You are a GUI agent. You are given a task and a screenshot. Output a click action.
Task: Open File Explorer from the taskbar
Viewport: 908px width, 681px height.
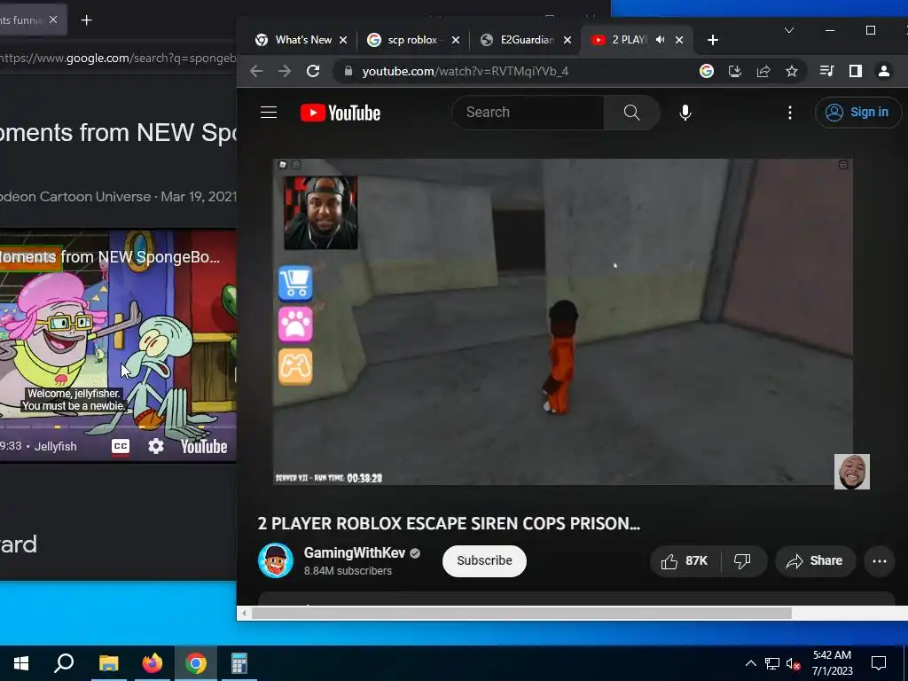click(108, 663)
